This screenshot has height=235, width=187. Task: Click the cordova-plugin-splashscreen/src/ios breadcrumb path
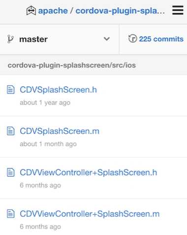click(x=72, y=65)
